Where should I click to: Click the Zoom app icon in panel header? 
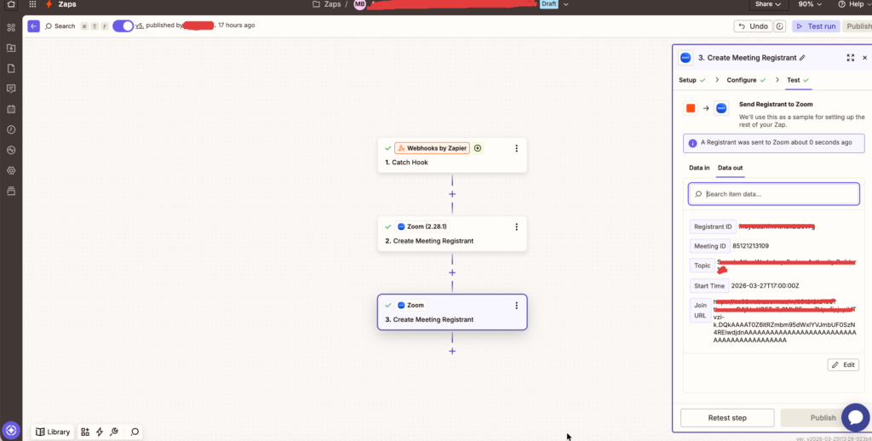pos(686,58)
